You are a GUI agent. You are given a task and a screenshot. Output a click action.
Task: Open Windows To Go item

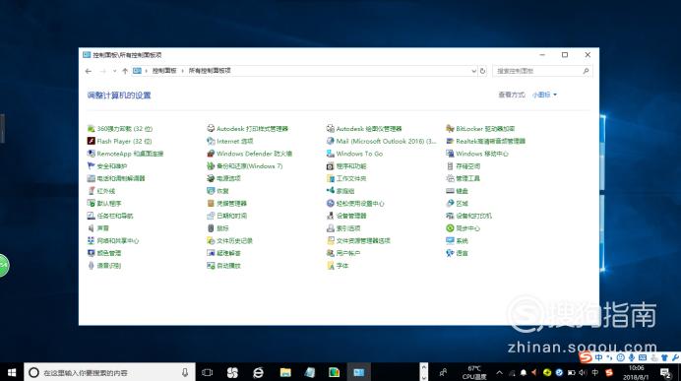354,154
